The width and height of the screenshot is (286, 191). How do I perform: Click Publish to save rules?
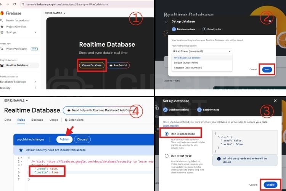pos(64,139)
